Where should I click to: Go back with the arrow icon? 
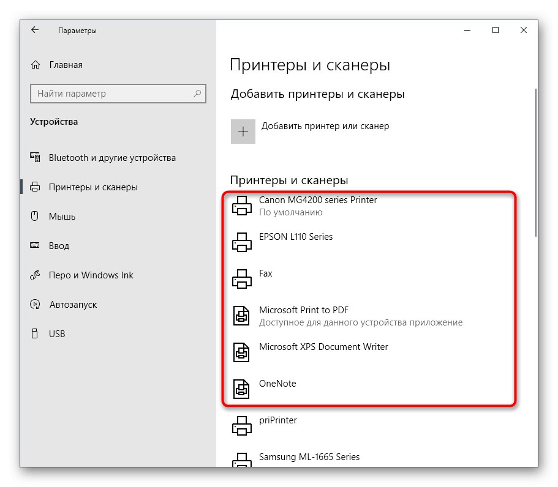pyautogui.click(x=35, y=30)
